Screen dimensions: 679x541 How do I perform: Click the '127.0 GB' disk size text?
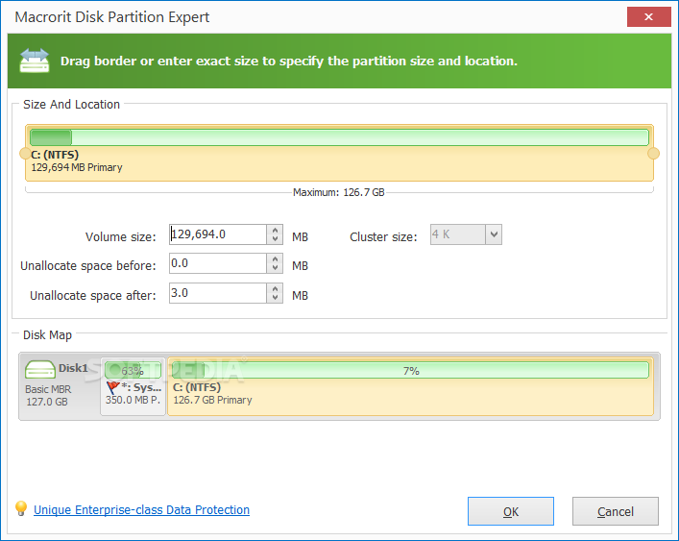click(47, 402)
